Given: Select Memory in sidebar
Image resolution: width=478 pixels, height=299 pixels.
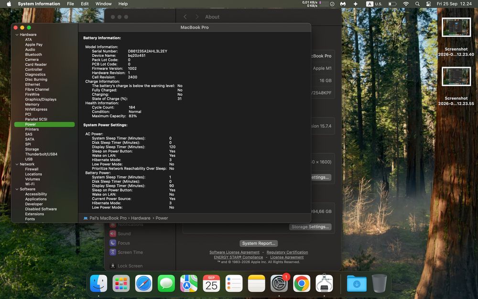Looking at the screenshot, I should 32,104.
